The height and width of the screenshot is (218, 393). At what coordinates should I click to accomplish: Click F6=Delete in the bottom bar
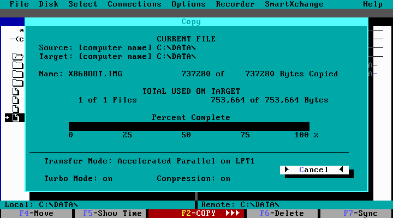coord(282,214)
